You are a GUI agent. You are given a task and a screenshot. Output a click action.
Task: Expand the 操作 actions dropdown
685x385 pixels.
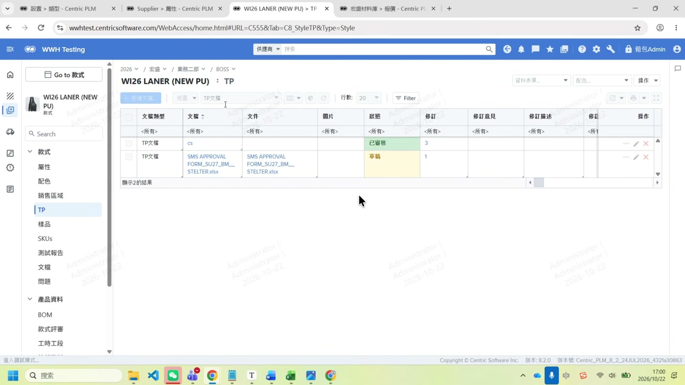pos(647,81)
